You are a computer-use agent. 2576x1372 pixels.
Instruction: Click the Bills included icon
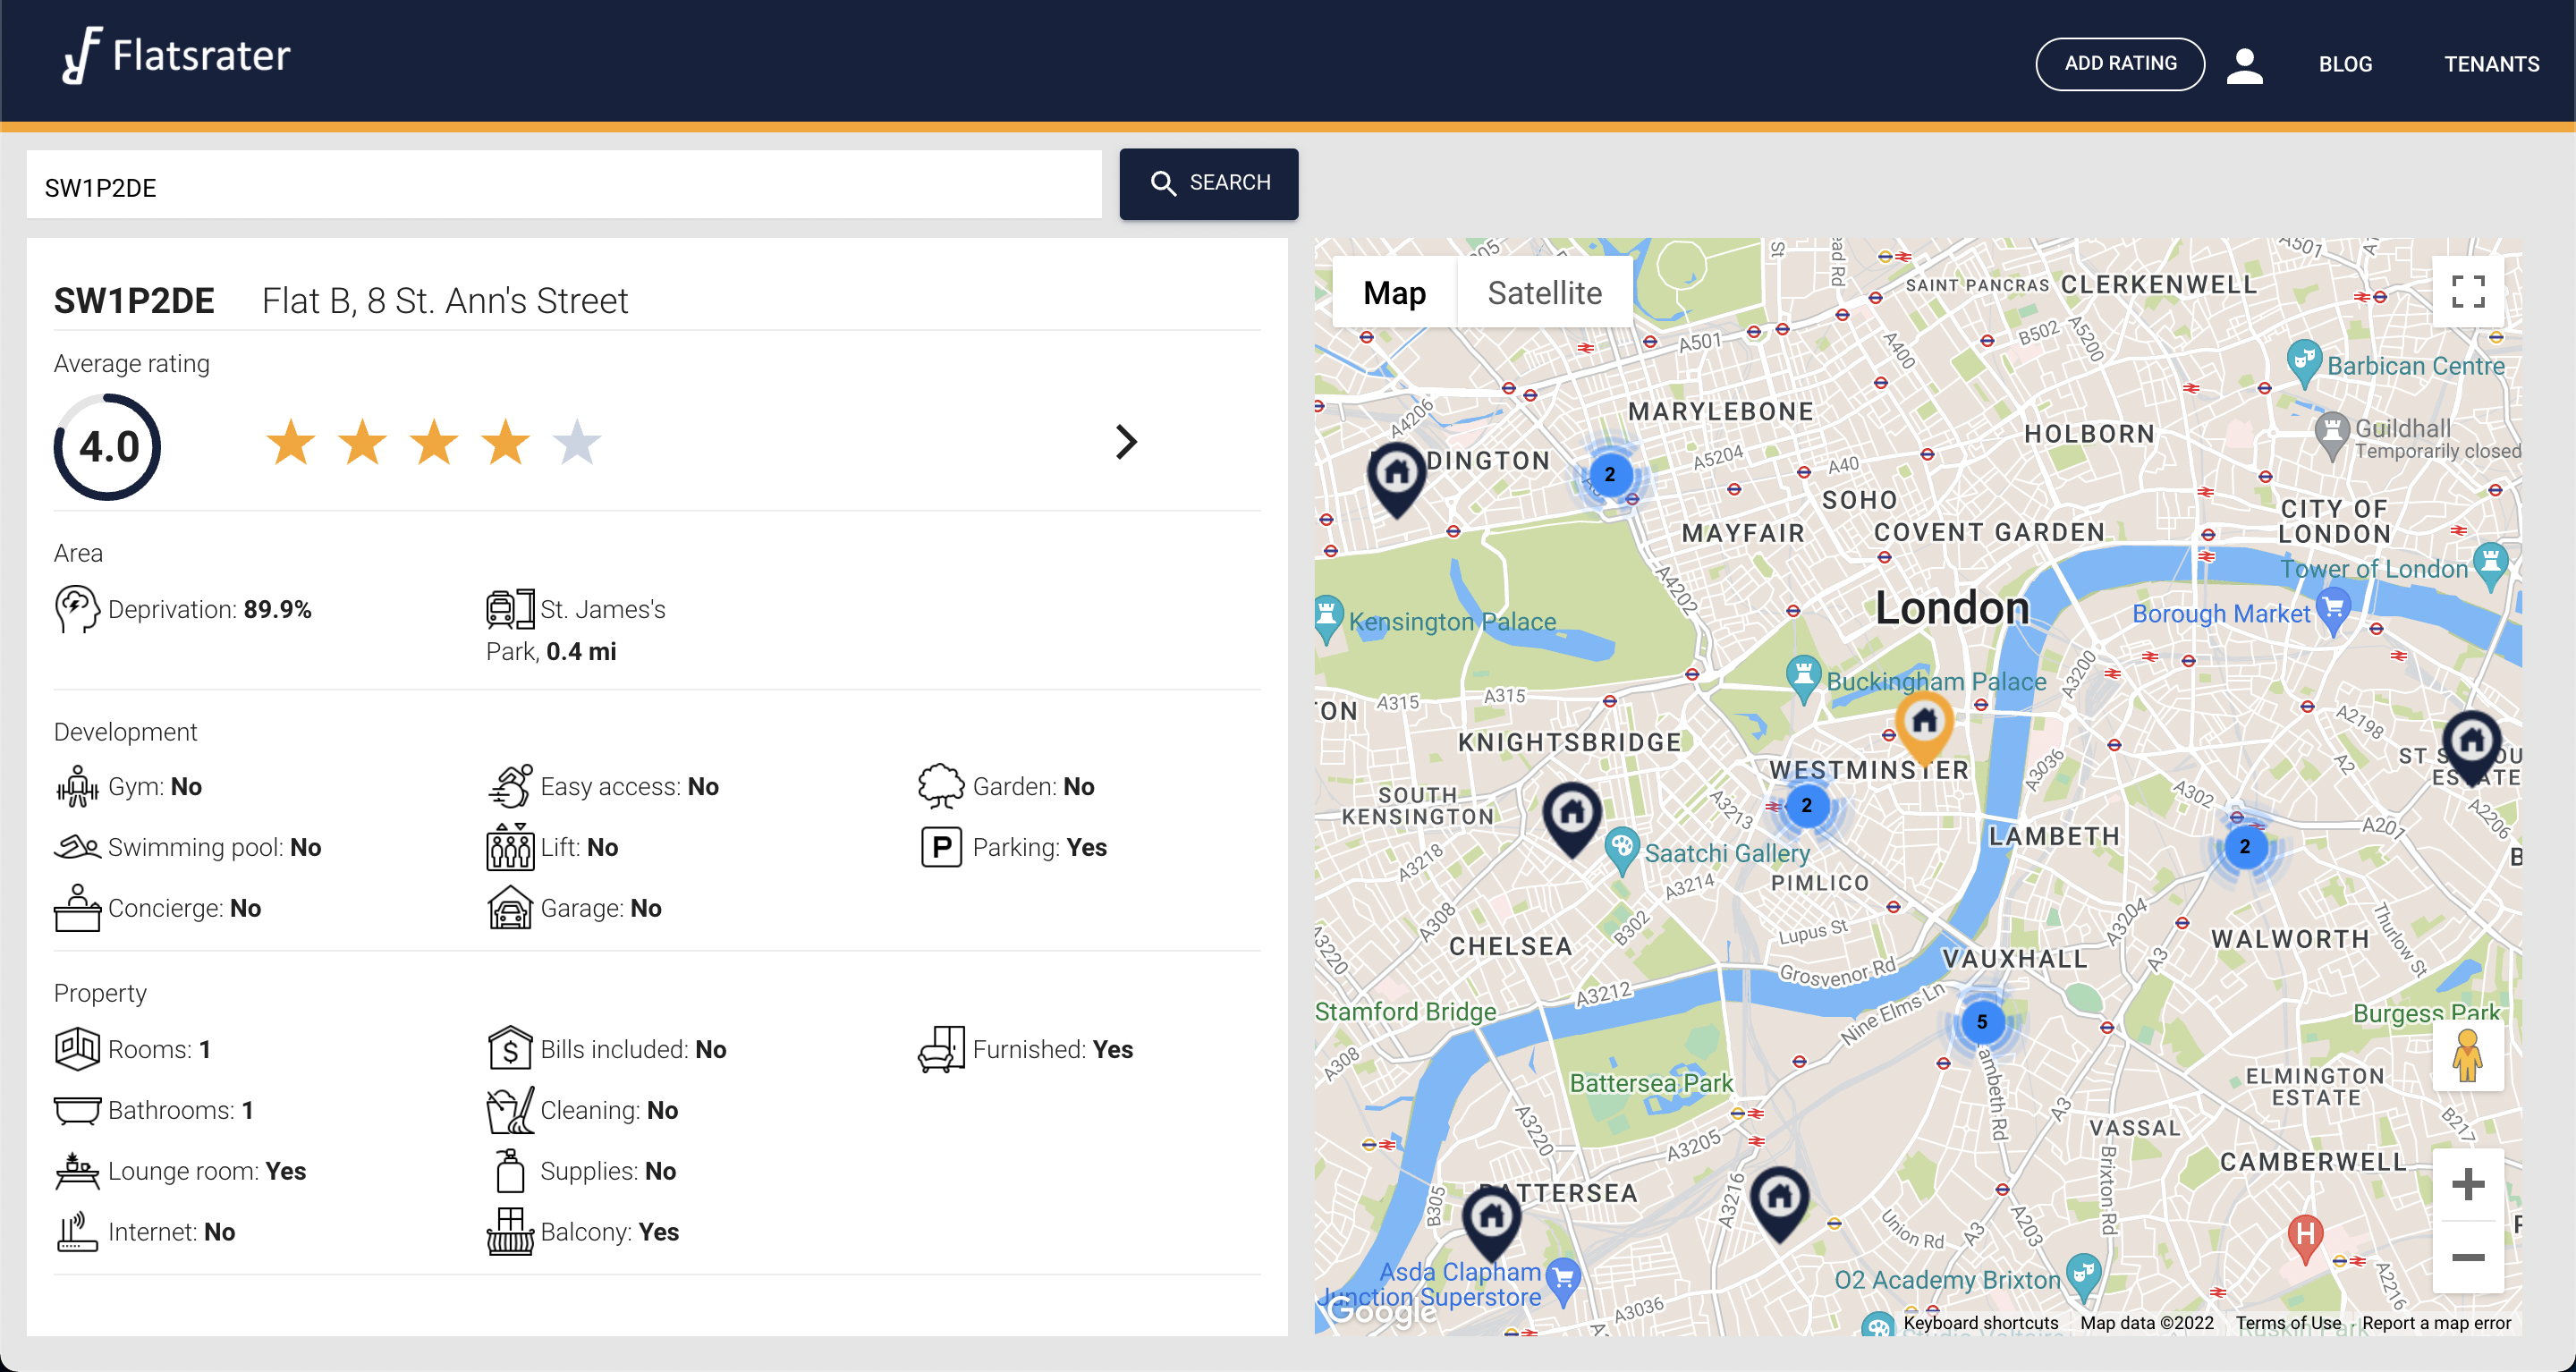pyautogui.click(x=510, y=1049)
